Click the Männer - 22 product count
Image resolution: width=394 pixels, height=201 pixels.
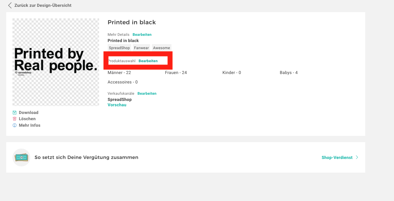pos(119,73)
